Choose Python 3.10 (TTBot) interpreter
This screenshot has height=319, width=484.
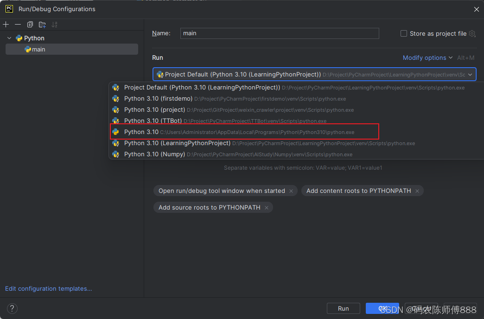tap(296, 120)
